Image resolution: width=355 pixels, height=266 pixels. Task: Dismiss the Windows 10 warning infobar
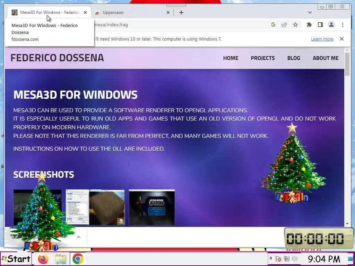click(342, 39)
